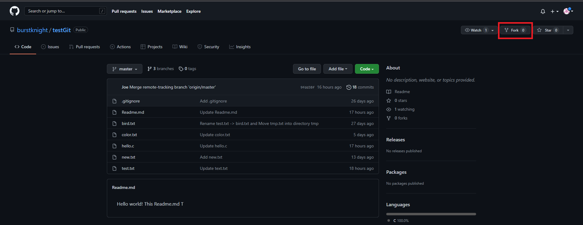This screenshot has width=583, height=225.
Task: Open commit hash 9fdd38f
Action: [307, 87]
